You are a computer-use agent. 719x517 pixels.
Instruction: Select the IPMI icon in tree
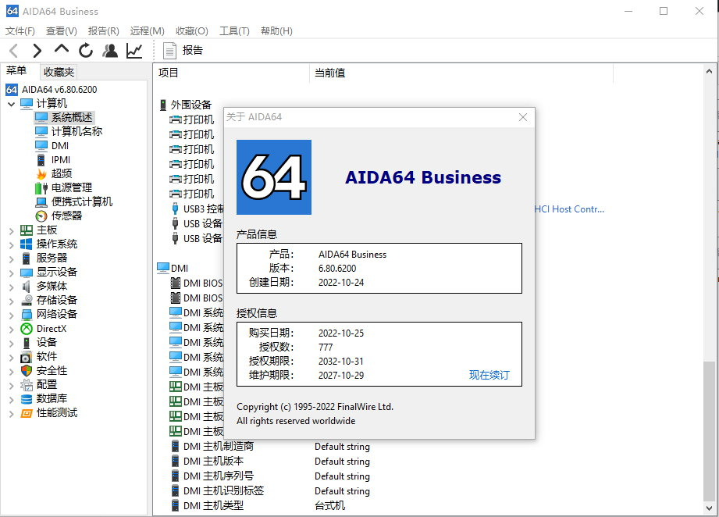point(41,159)
